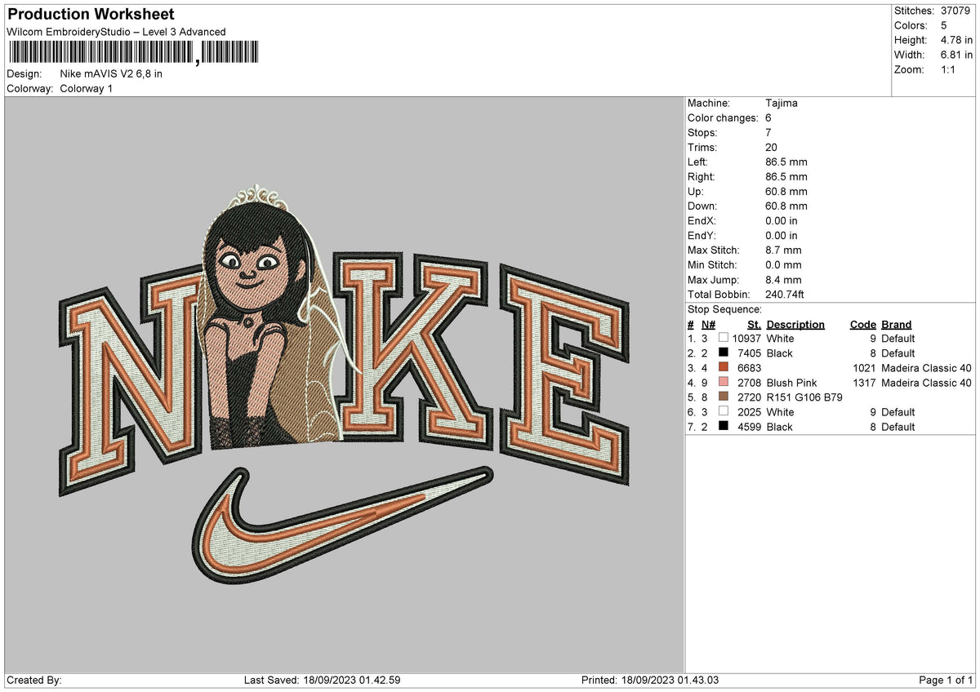Image resolution: width=980 pixels, height=692 pixels.
Task: Click the "N#" column header
Action: [708, 324]
